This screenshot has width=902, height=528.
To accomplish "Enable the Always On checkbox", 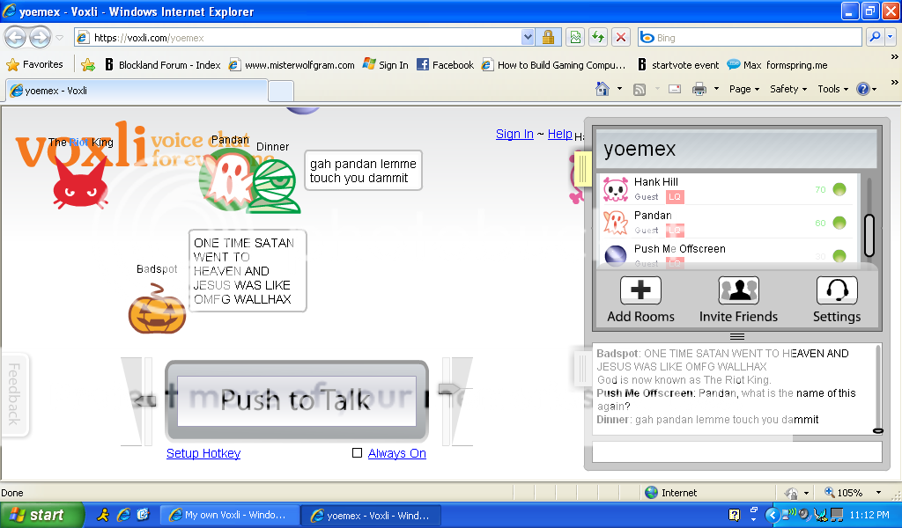I will pyautogui.click(x=358, y=452).
